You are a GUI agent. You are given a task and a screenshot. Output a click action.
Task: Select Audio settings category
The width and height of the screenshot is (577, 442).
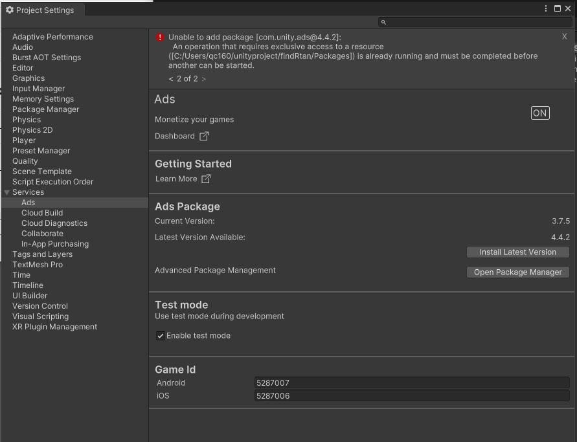coord(23,47)
